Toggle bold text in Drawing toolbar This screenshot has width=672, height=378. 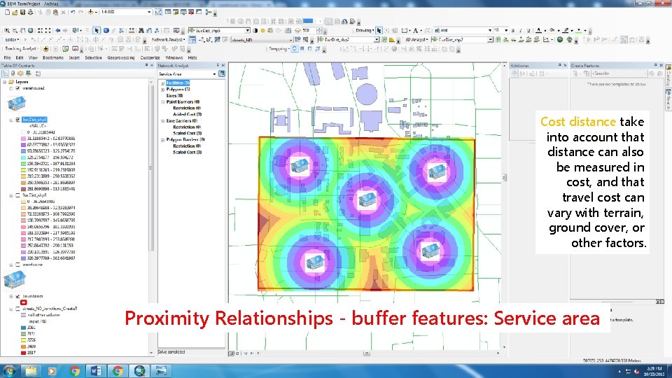coord(513,30)
